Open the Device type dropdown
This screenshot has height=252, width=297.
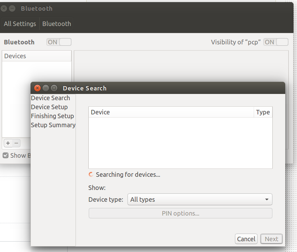(200, 199)
